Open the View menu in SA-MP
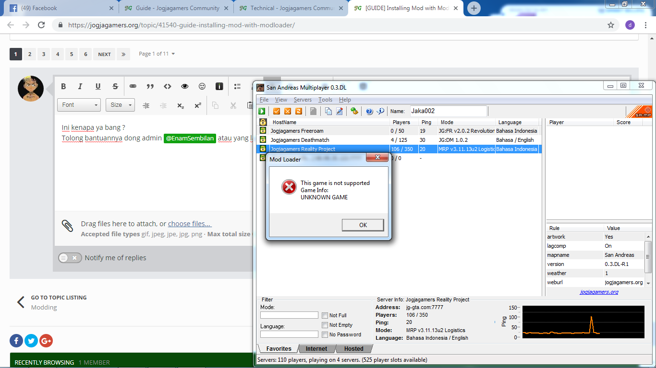The height and width of the screenshot is (368, 656). [281, 100]
